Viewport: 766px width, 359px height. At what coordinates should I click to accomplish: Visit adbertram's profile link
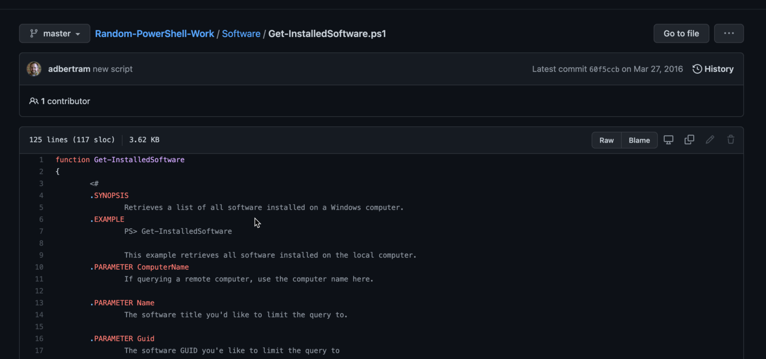point(69,69)
